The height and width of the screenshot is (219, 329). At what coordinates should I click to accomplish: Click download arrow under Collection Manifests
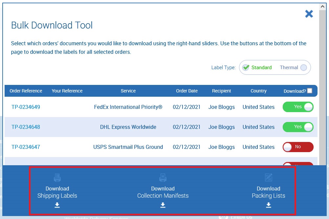pos(163,205)
